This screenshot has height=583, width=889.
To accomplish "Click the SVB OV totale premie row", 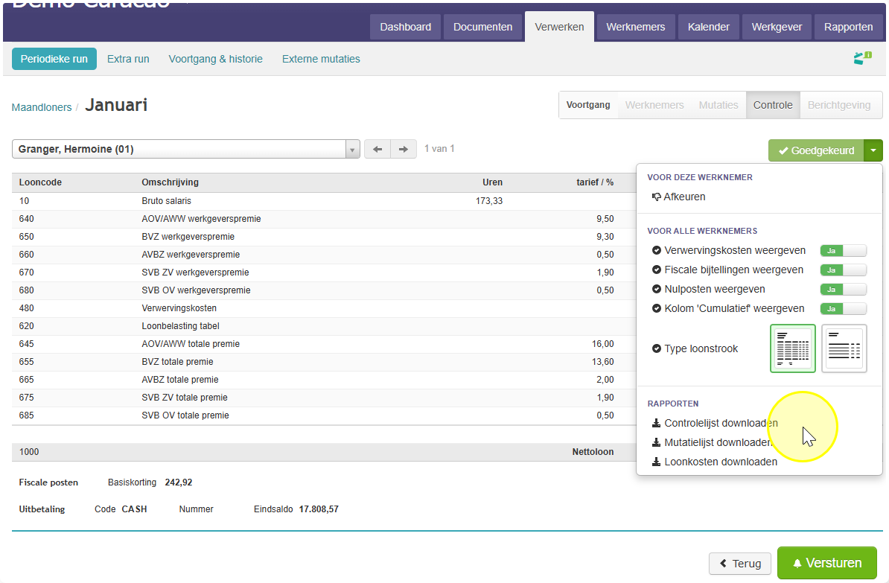I will pyautogui.click(x=323, y=415).
